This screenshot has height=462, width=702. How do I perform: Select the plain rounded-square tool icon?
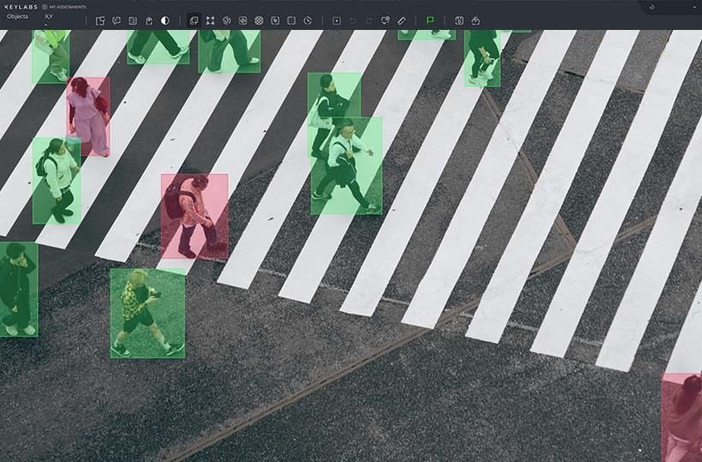coord(291,21)
